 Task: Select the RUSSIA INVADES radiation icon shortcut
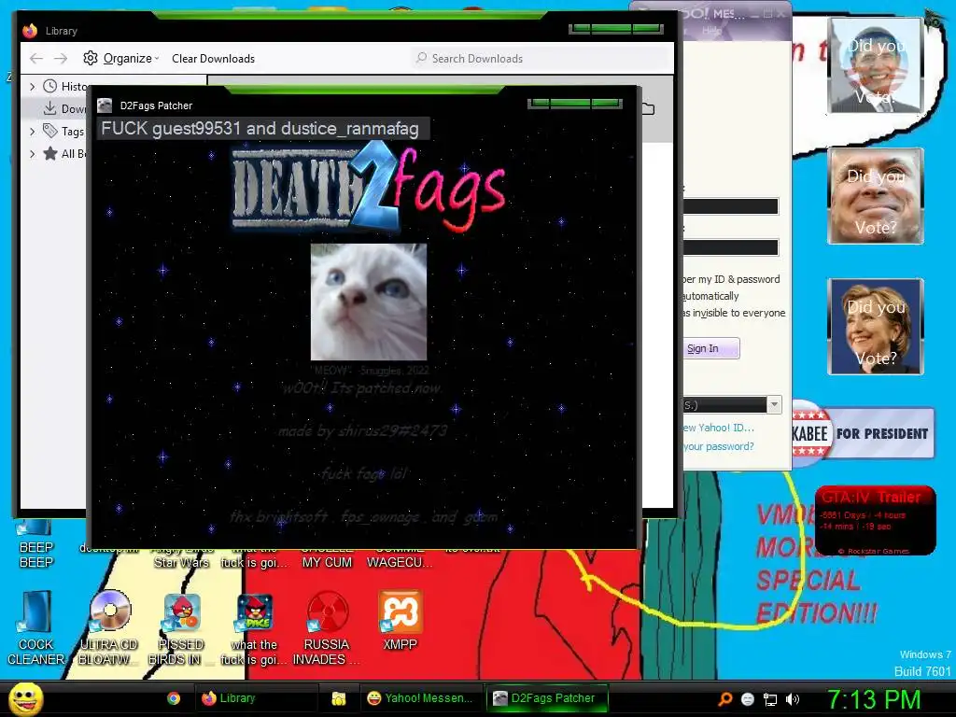pyautogui.click(x=327, y=628)
